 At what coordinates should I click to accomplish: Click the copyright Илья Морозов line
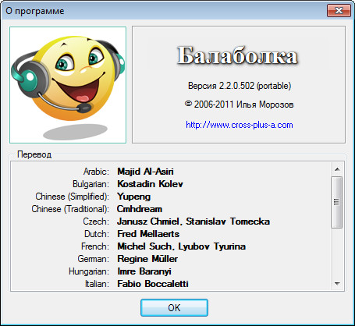click(240, 105)
